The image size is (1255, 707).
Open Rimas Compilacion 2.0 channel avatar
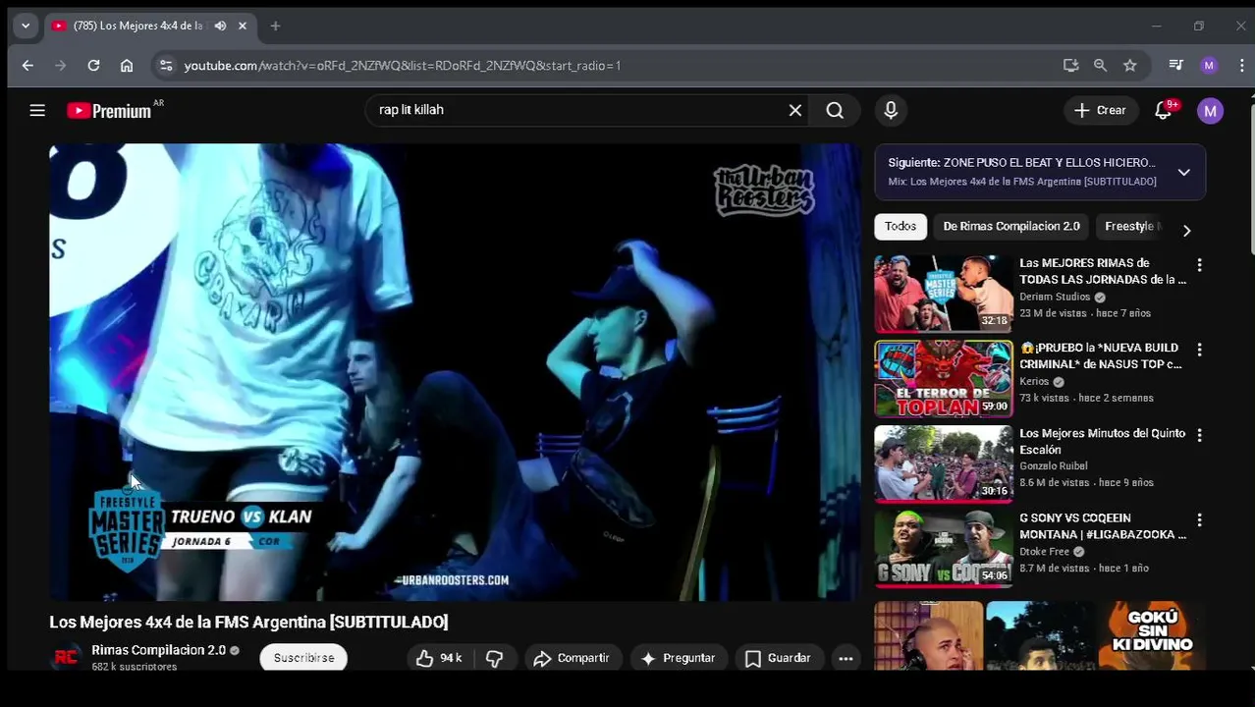66,657
